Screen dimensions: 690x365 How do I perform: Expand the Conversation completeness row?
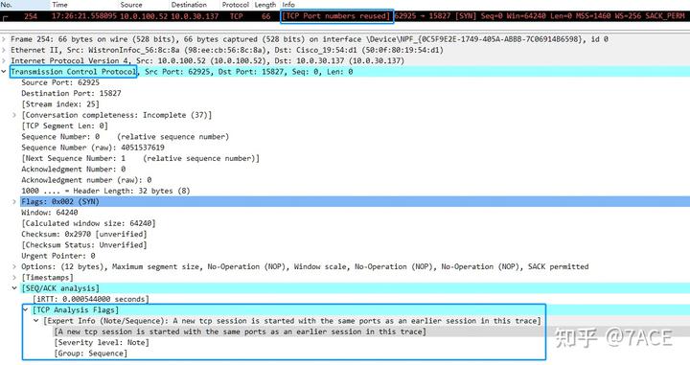tap(14, 115)
